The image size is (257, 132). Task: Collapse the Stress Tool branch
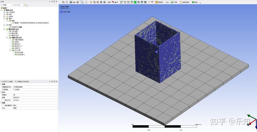pos(10,50)
